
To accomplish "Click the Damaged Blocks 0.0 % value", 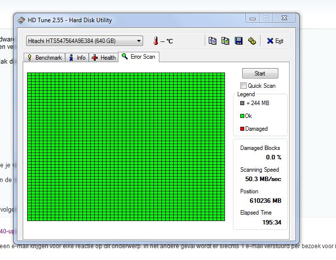I will (273, 157).
